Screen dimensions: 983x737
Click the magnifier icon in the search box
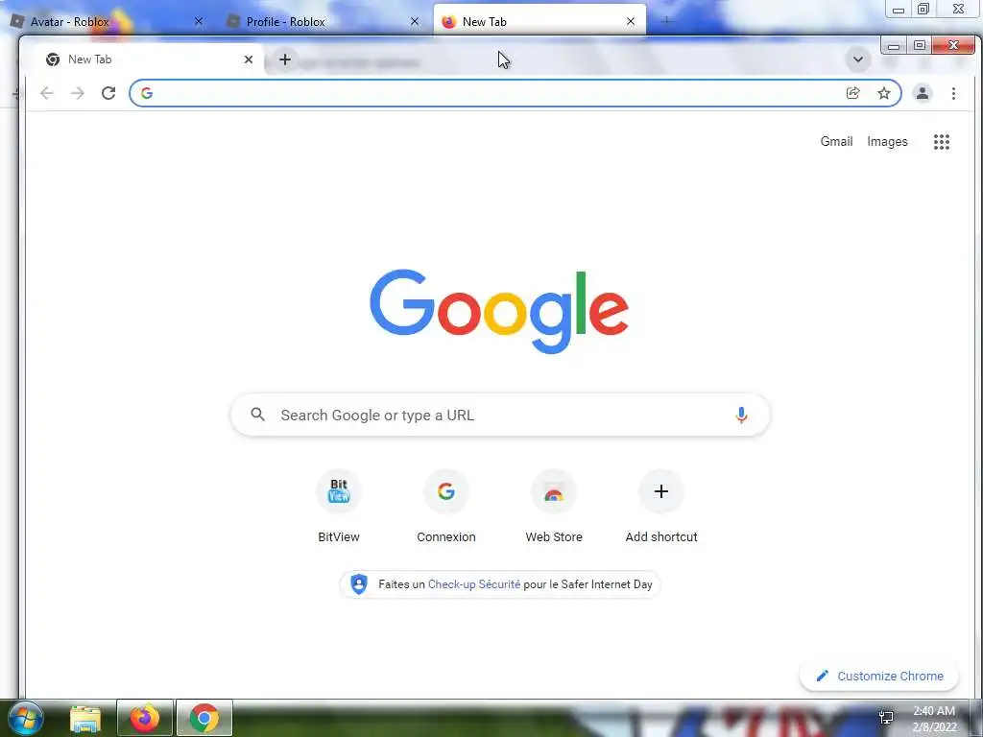click(257, 415)
